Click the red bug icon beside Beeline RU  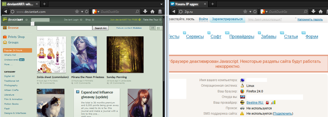pos(267,102)
